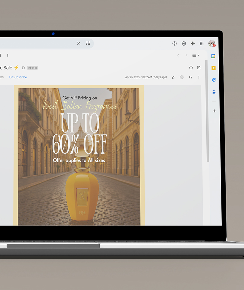The height and width of the screenshot is (290, 244).
Task: Clear the search with the X icon
Action: point(79,43)
